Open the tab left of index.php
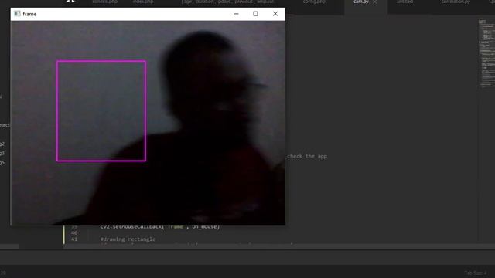 tap(105, 2)
